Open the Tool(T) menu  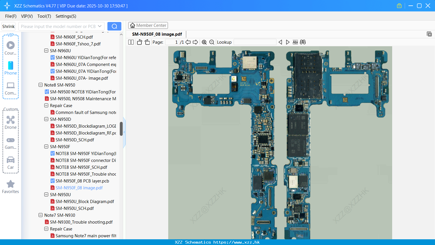pyautogui.click(x=44, y=16)
